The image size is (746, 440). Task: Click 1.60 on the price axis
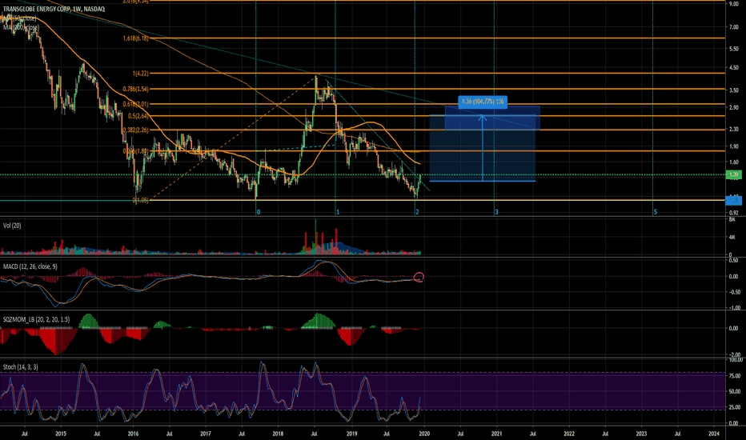click(x=734, y=162)
